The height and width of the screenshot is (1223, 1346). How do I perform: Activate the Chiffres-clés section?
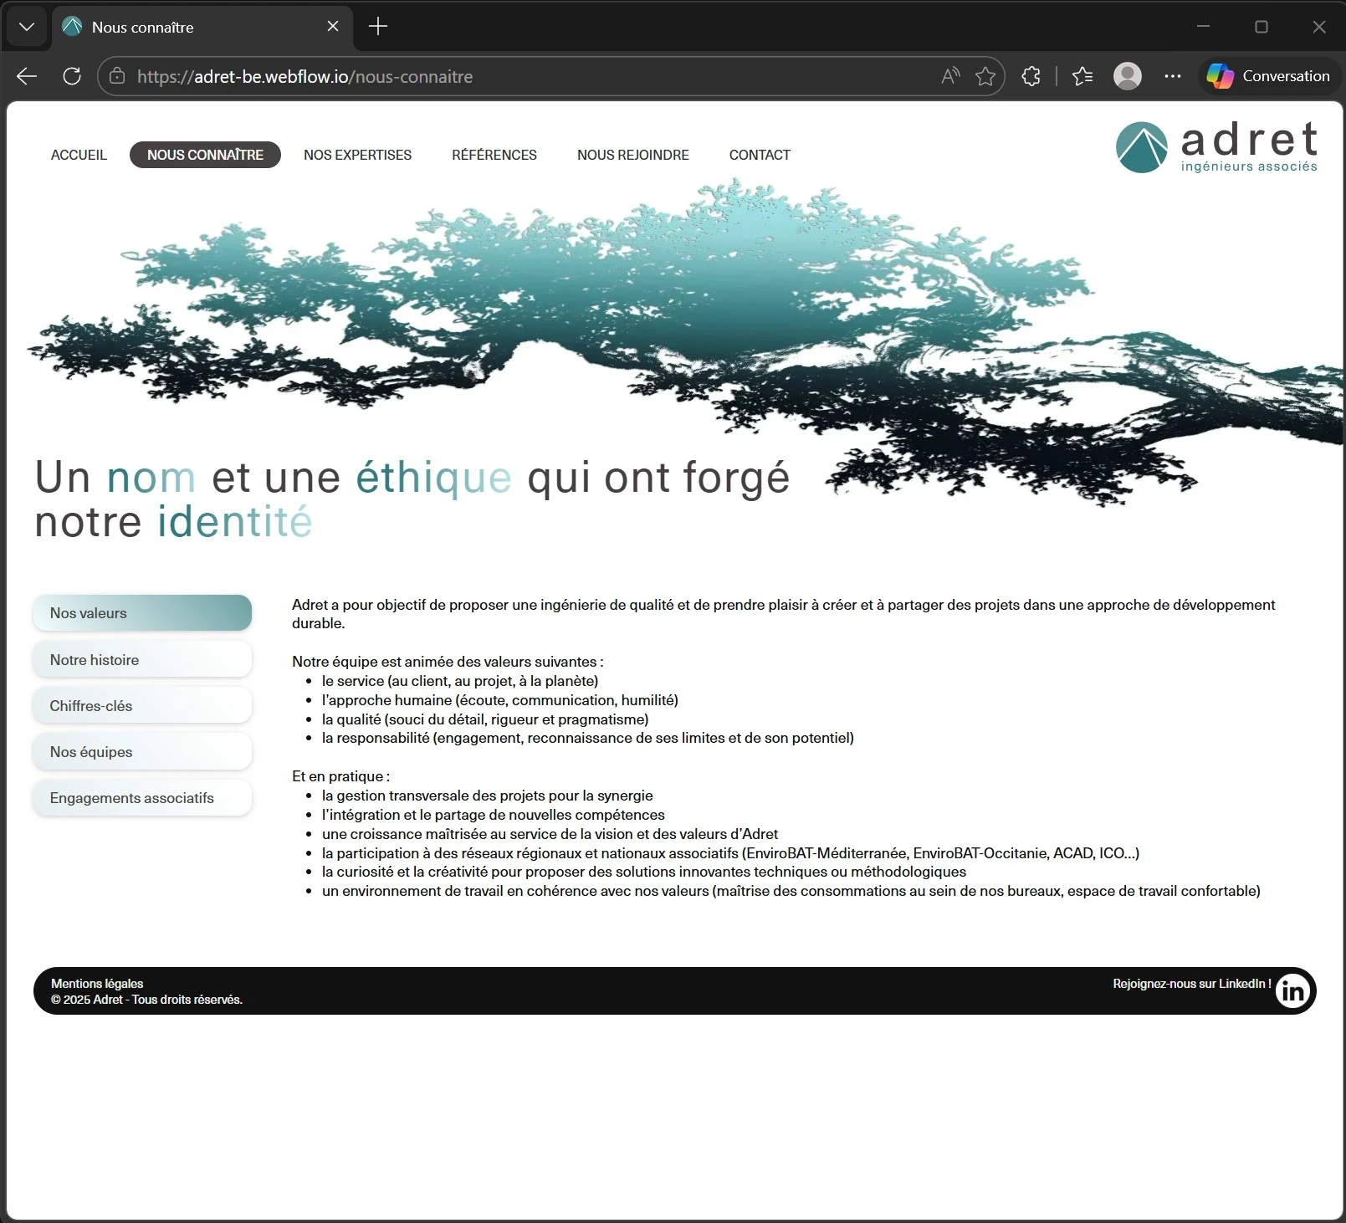(141, 705)
